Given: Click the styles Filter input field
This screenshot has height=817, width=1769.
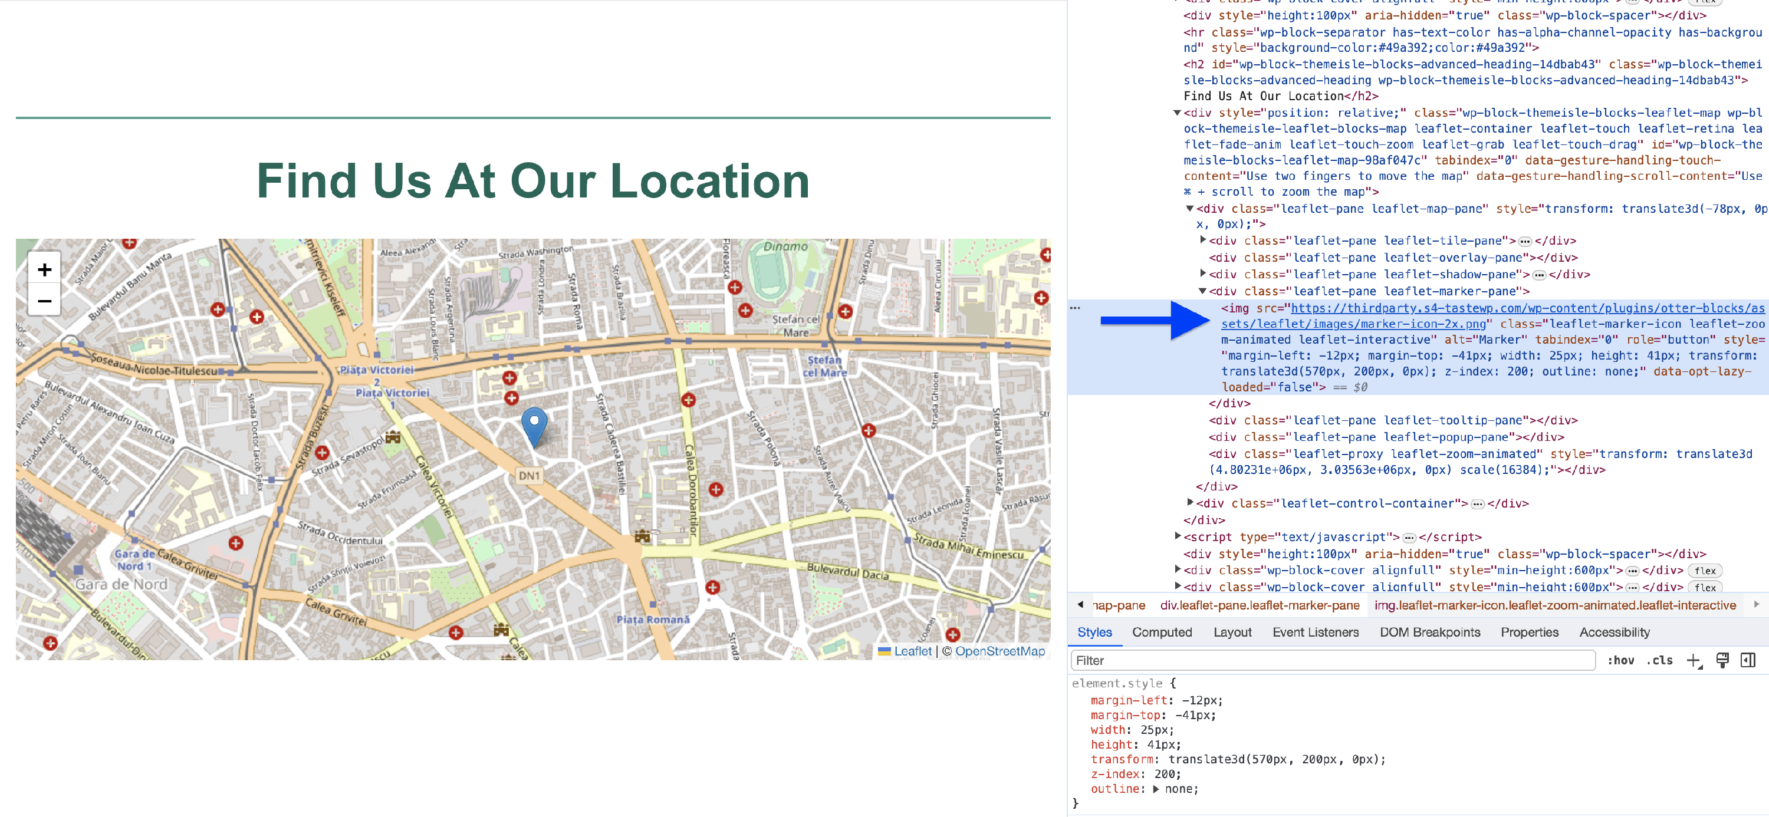Looking at the screenshot, I should click(1332, 660).
